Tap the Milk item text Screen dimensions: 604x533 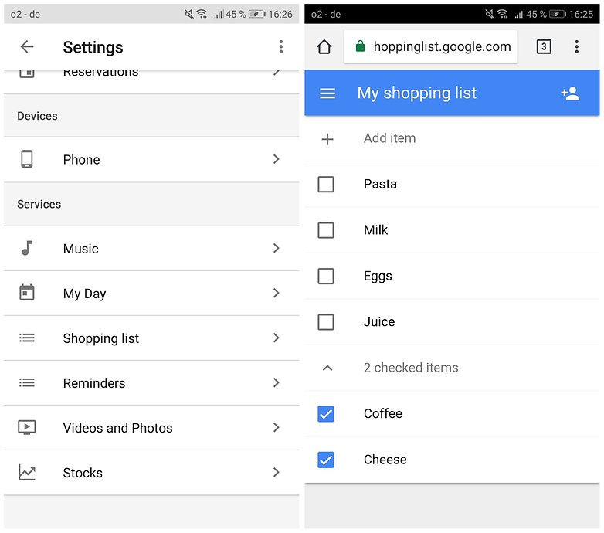(375, 230)
